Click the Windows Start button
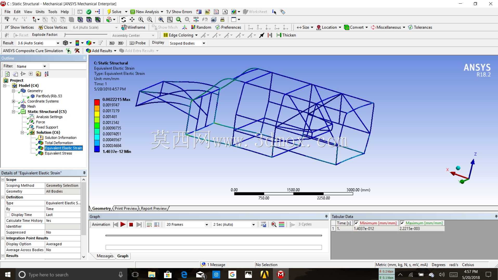Viewport: 498px width, 280px height. pyautogui.click(x=8, y=274)
